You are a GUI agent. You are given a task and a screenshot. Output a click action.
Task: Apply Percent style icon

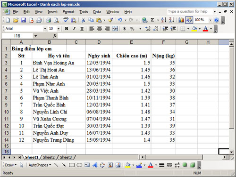point(132,29)
